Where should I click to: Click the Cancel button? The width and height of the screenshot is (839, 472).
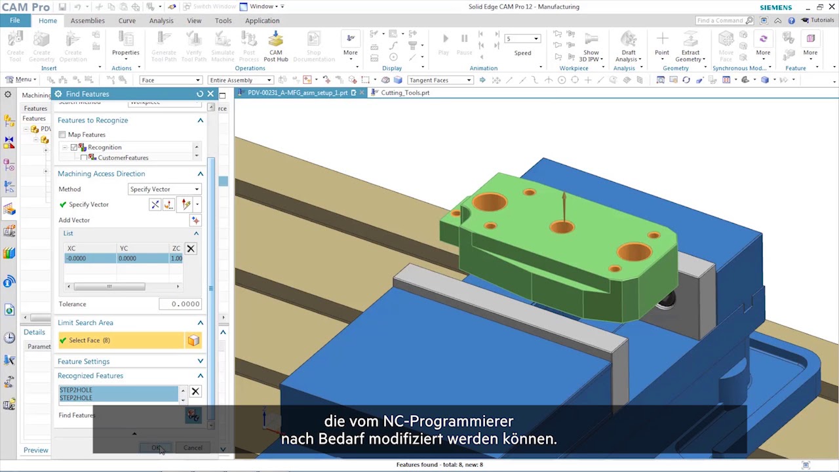point(193,448)
